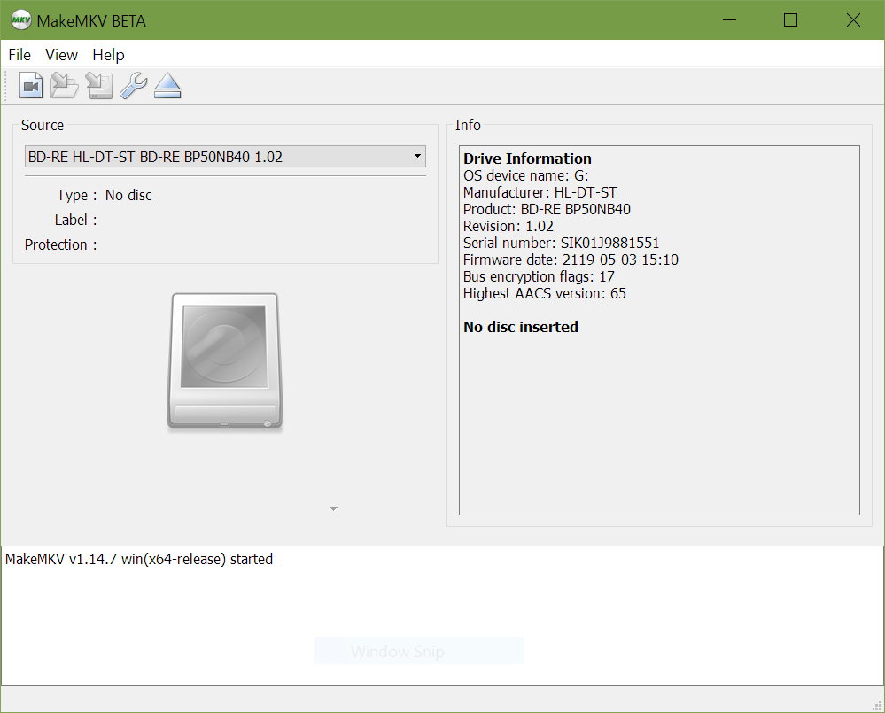Click the Protection field label
The height and width of the screenshot is (713, 885).
pos(61,244)
